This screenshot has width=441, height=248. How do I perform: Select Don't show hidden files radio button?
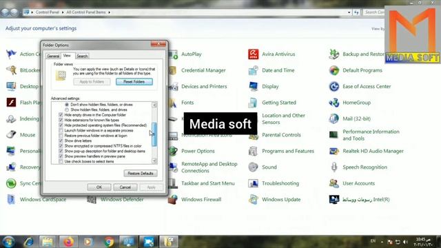[67, 105]
